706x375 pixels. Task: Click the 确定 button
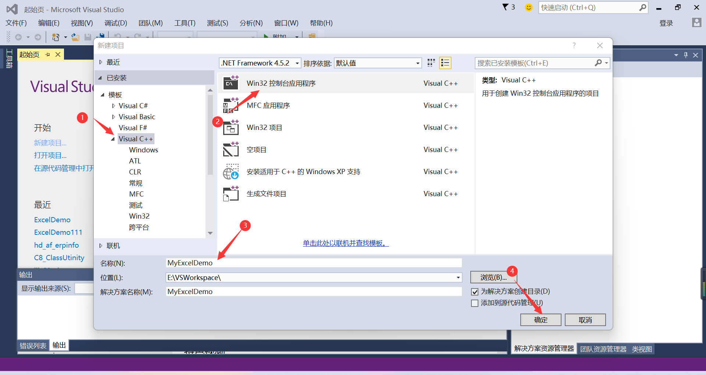pyautogui.click(x=541, y=320)
